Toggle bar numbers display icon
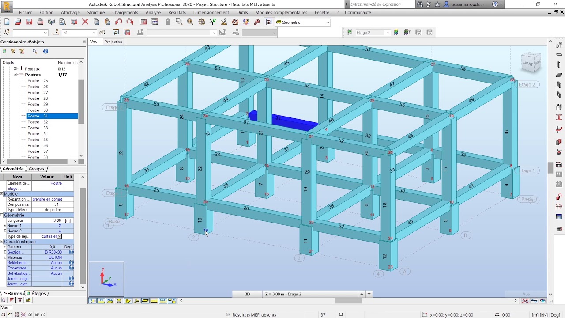 coord(101,301)
